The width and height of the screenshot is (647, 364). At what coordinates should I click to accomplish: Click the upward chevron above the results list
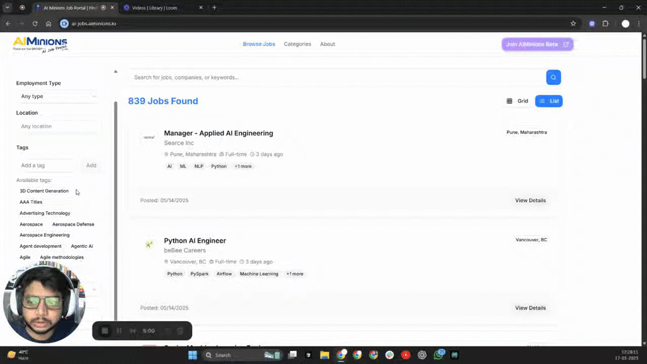(x=116, y=71)
